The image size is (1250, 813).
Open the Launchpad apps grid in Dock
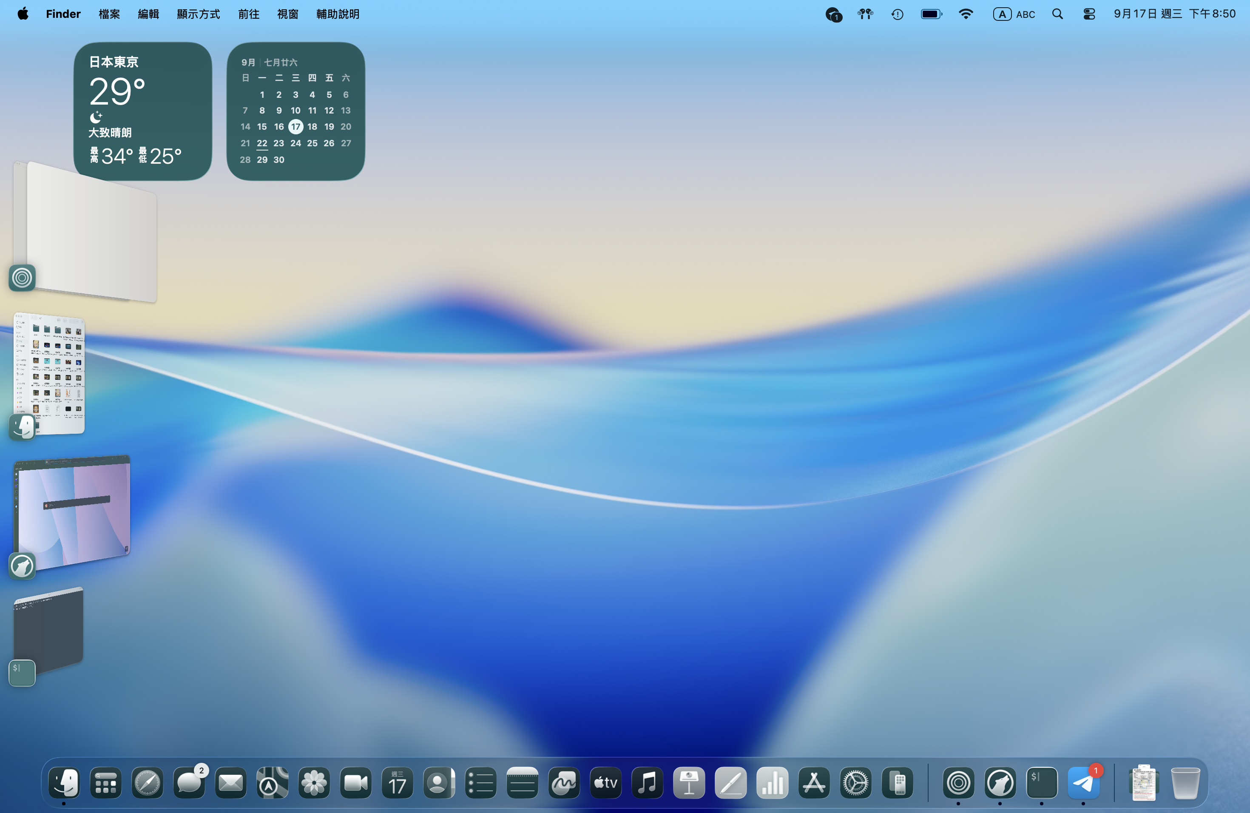pyautogui.click(x=105, y=783)
